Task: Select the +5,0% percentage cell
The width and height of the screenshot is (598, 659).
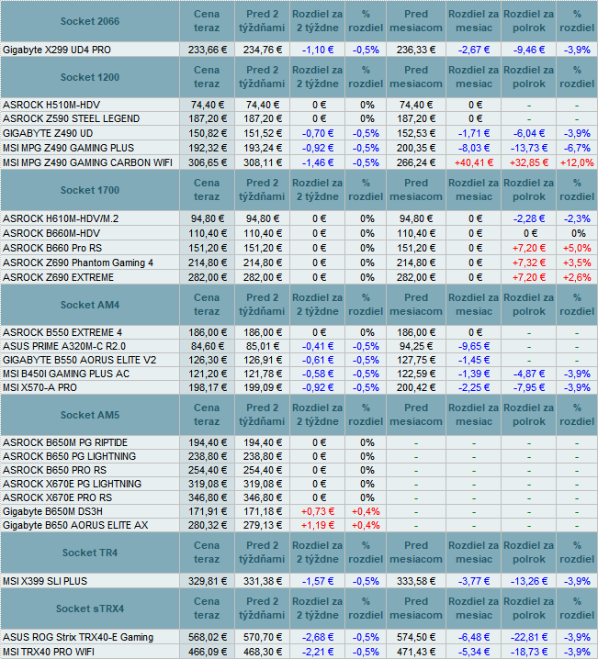Action: 577,248
